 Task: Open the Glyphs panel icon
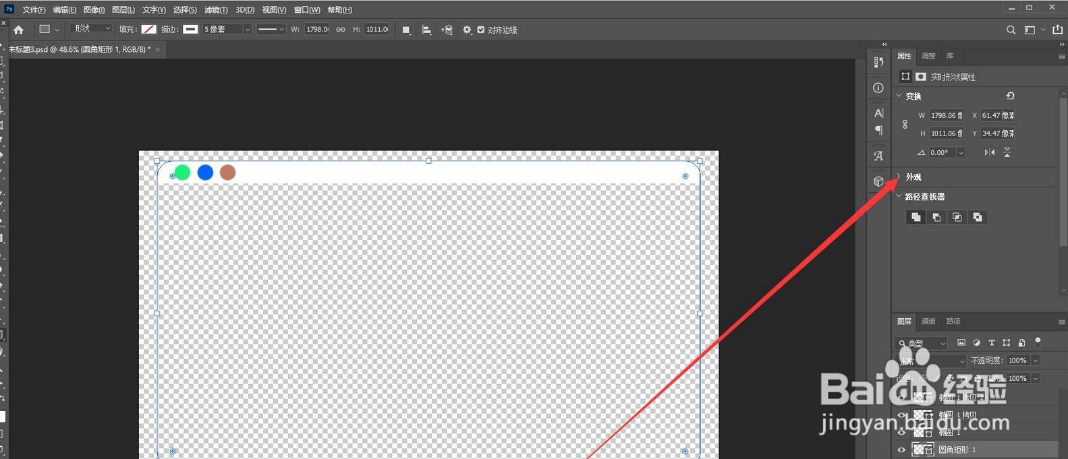pos(878,156)
